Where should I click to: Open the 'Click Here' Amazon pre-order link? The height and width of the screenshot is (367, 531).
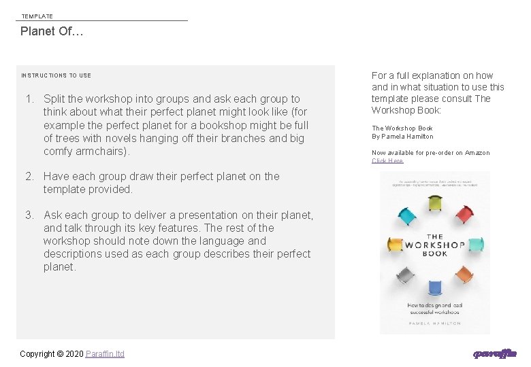(387, 161)
